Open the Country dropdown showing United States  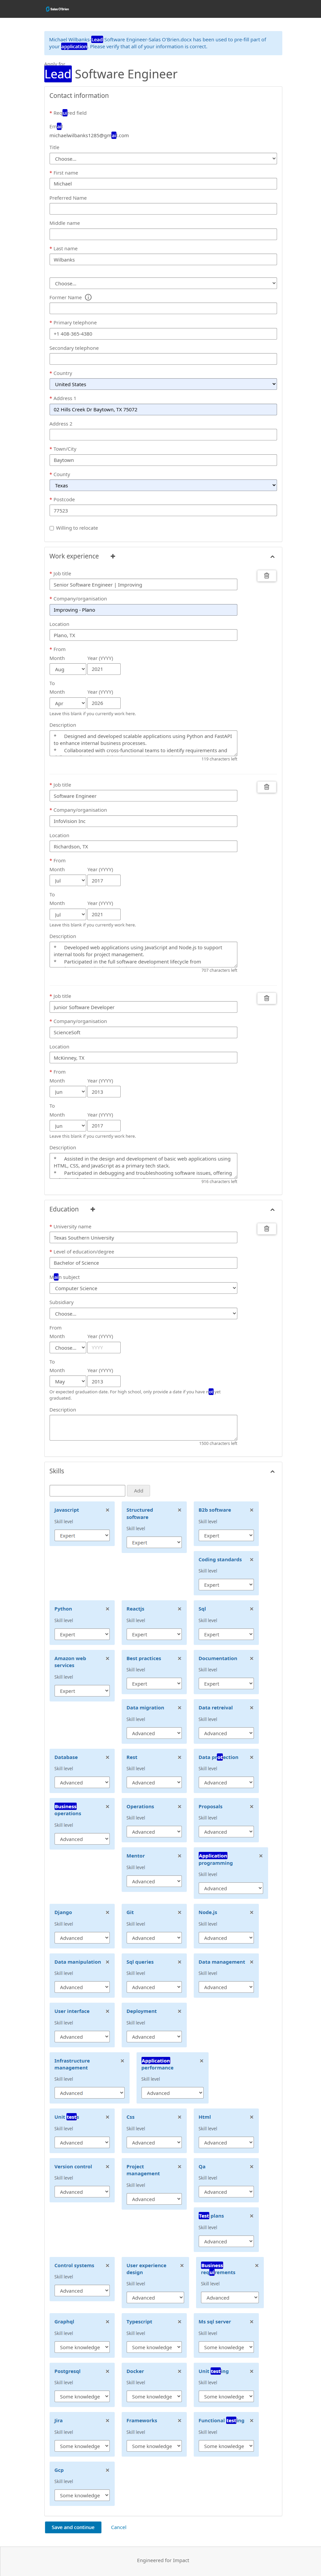163,384
